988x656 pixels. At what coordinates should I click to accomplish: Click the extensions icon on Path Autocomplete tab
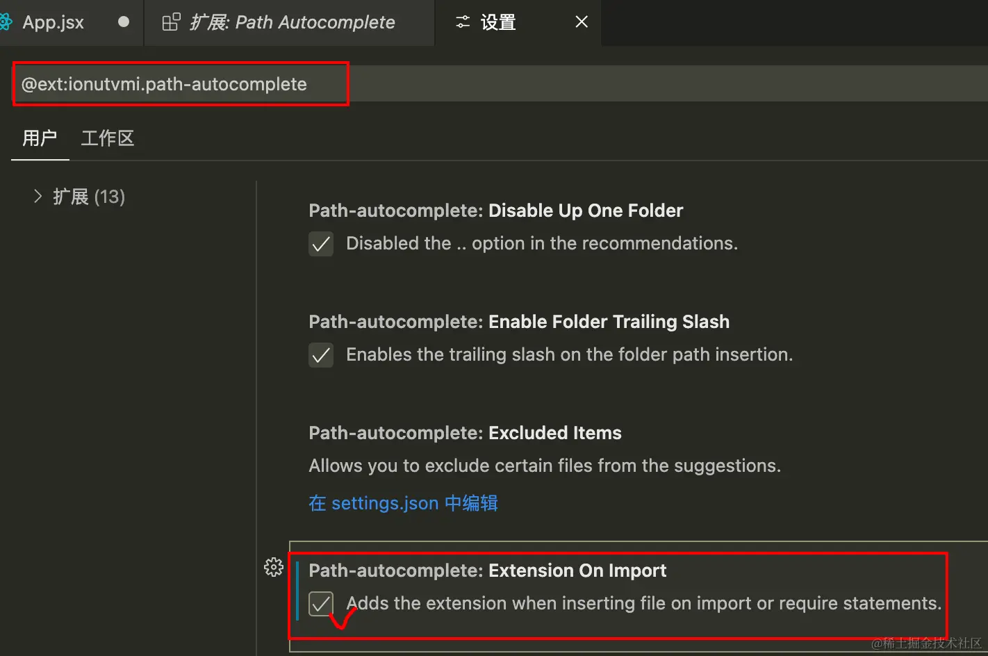tap(171, 22)
